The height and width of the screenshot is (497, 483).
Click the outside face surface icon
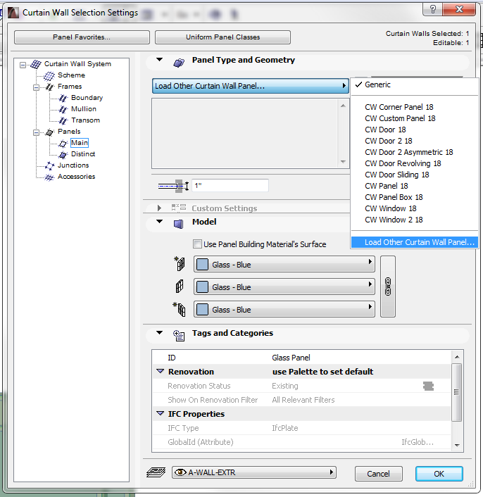point(179,264)
